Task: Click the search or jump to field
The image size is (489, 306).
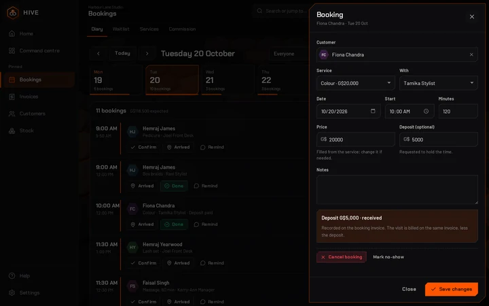Action: coord(280,11)
